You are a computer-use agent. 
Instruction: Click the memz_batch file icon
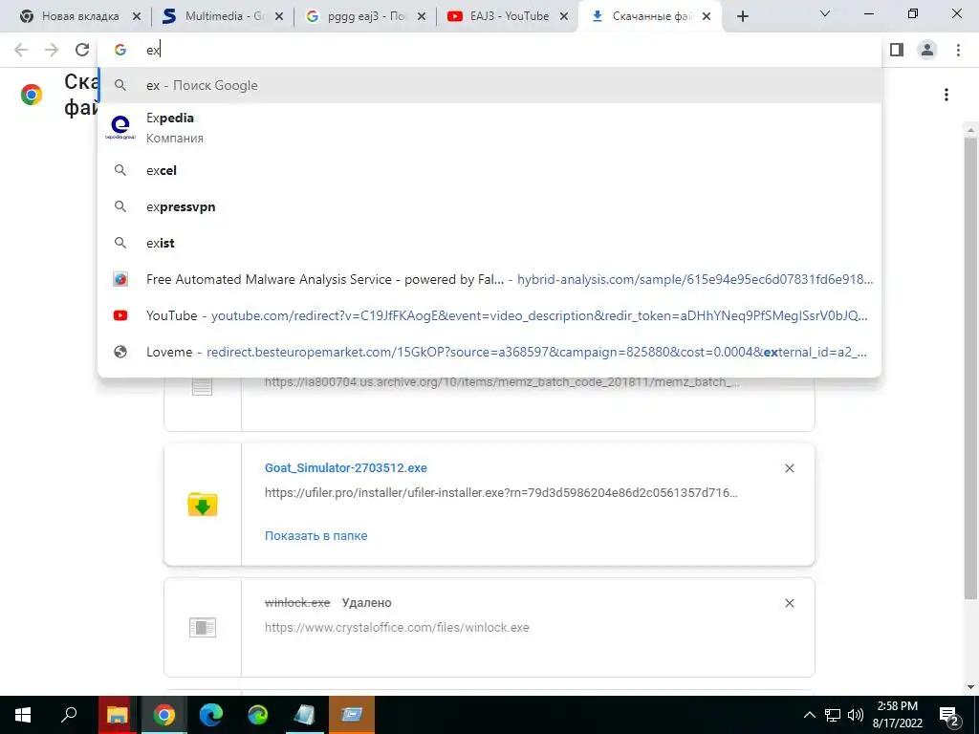point(203,386)
